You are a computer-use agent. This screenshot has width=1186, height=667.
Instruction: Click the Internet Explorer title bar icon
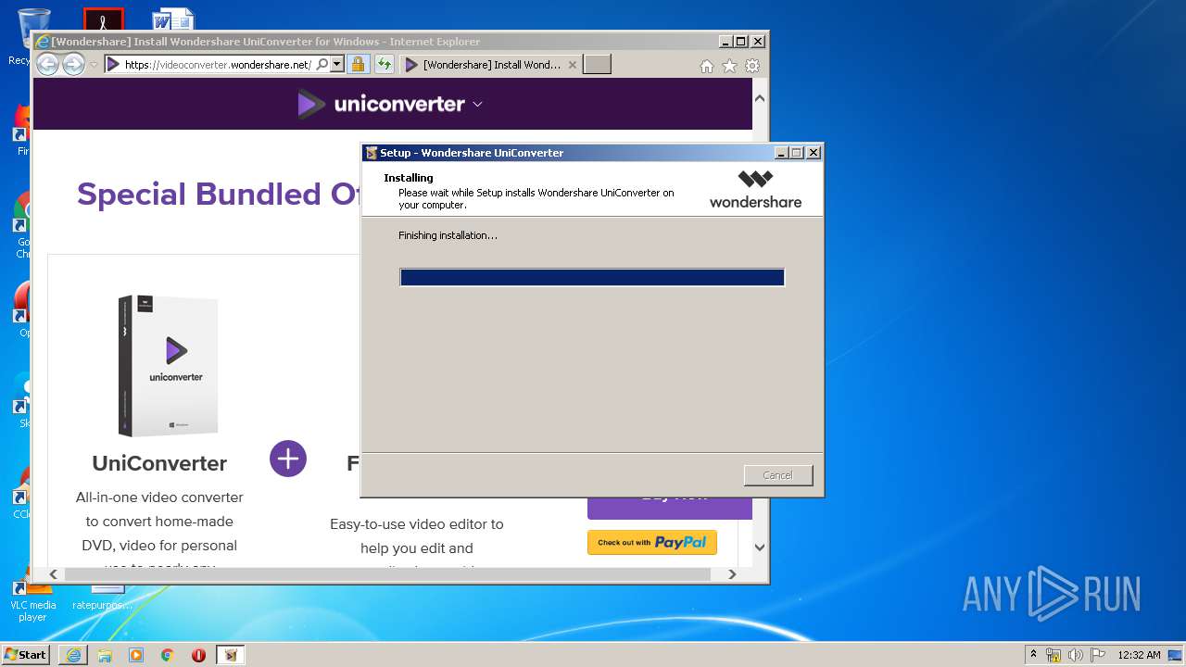pos(43,42)
